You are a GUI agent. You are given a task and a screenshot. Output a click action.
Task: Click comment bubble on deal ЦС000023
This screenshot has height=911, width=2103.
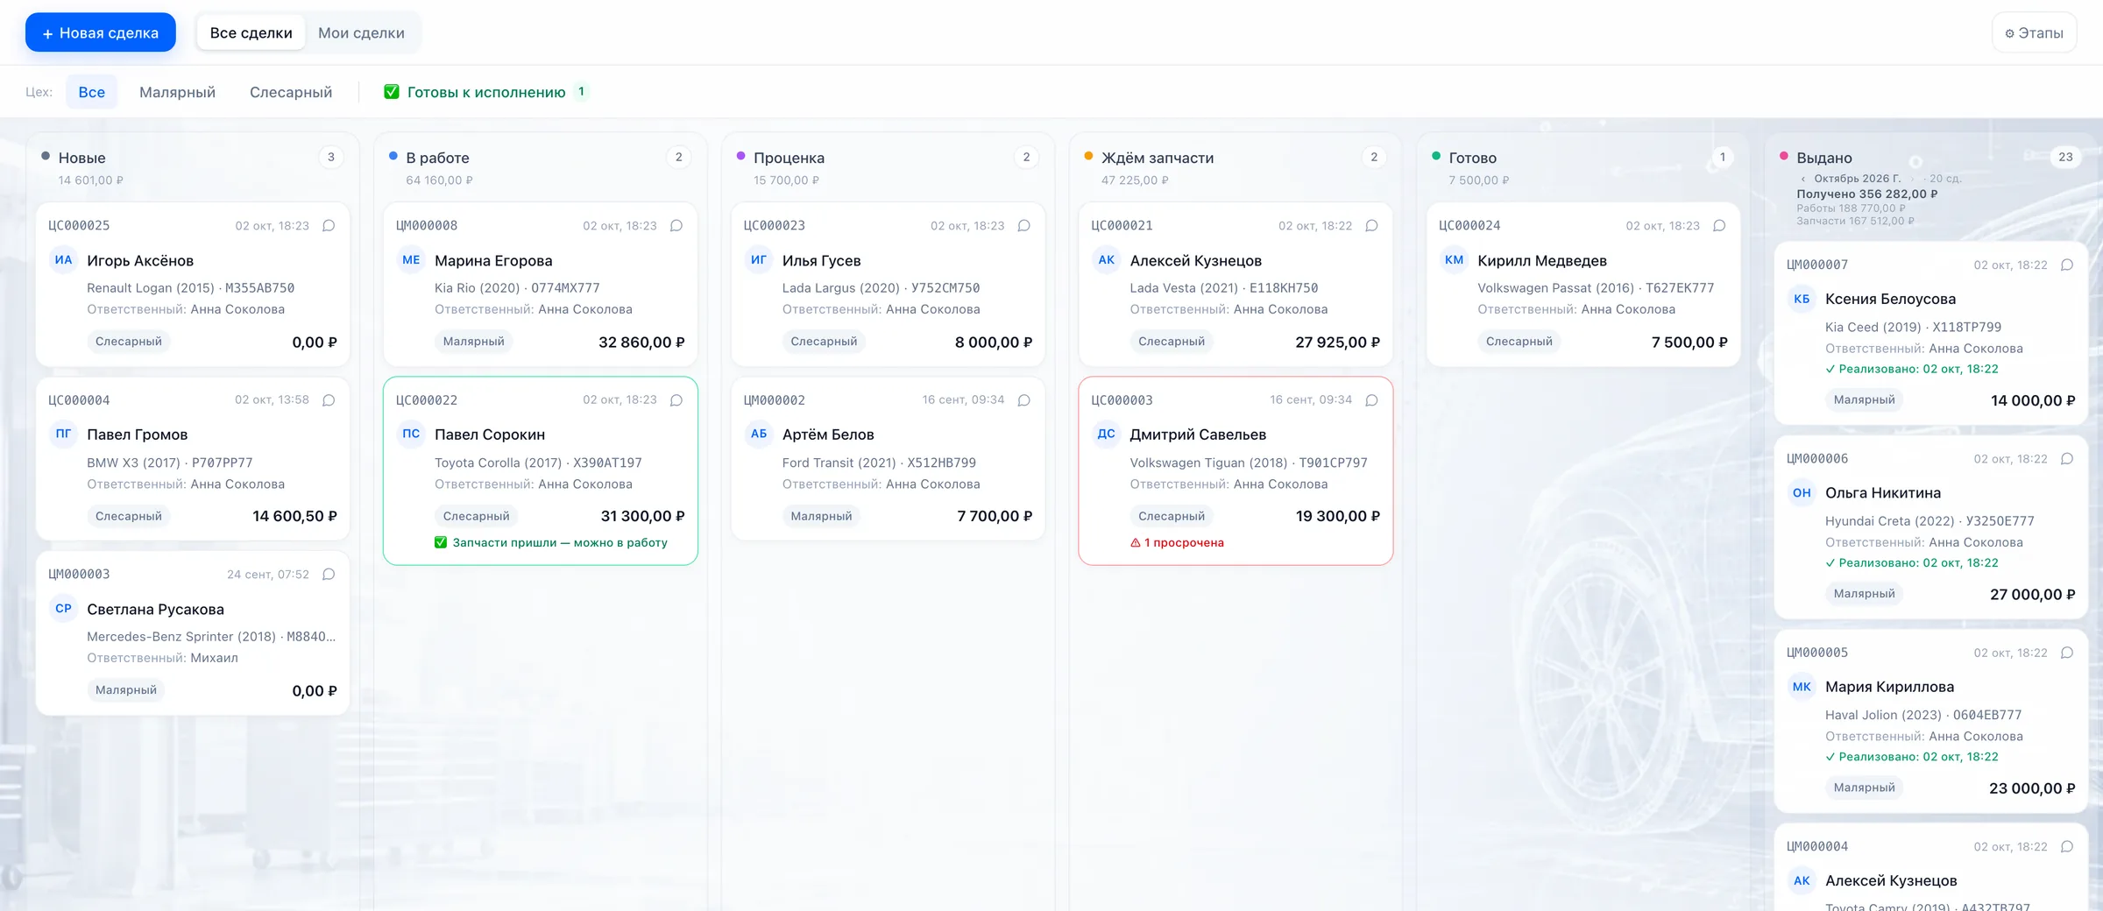point(1024,225)
